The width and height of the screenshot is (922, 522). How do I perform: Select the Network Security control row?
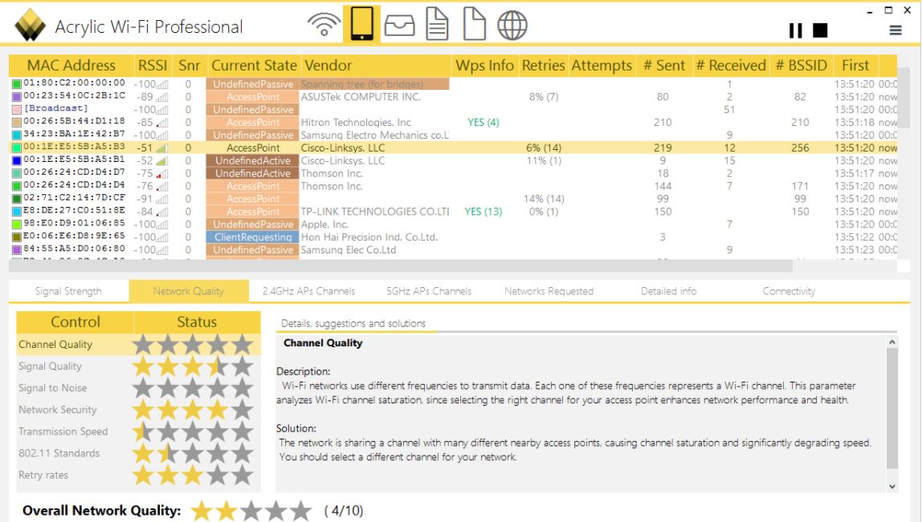(x=139, y=410)
